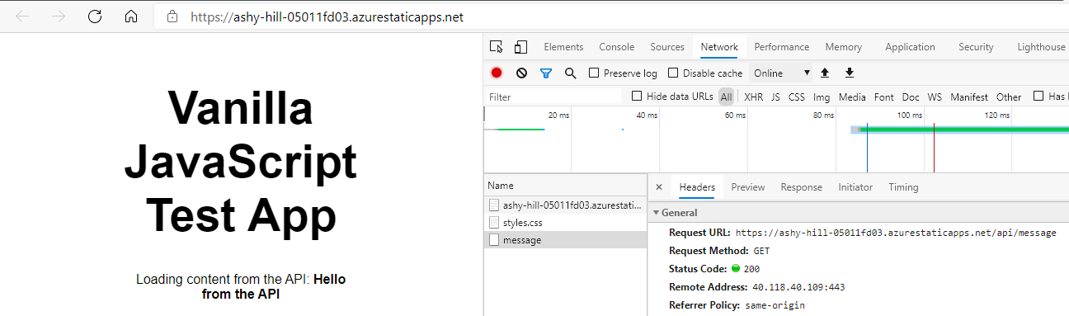Click the Name column header
Screen dimensions: 1069x316
(x=565, y=186)
